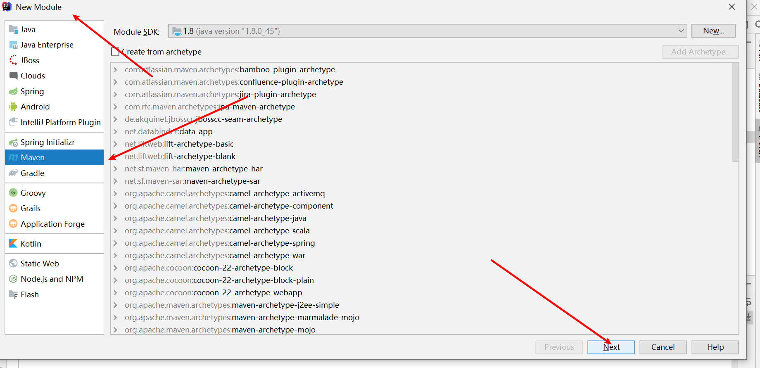This screenshot has height=368, width=760.
Task: Expand jbosscc-seam-archetype entry
Action: (116, 119)
